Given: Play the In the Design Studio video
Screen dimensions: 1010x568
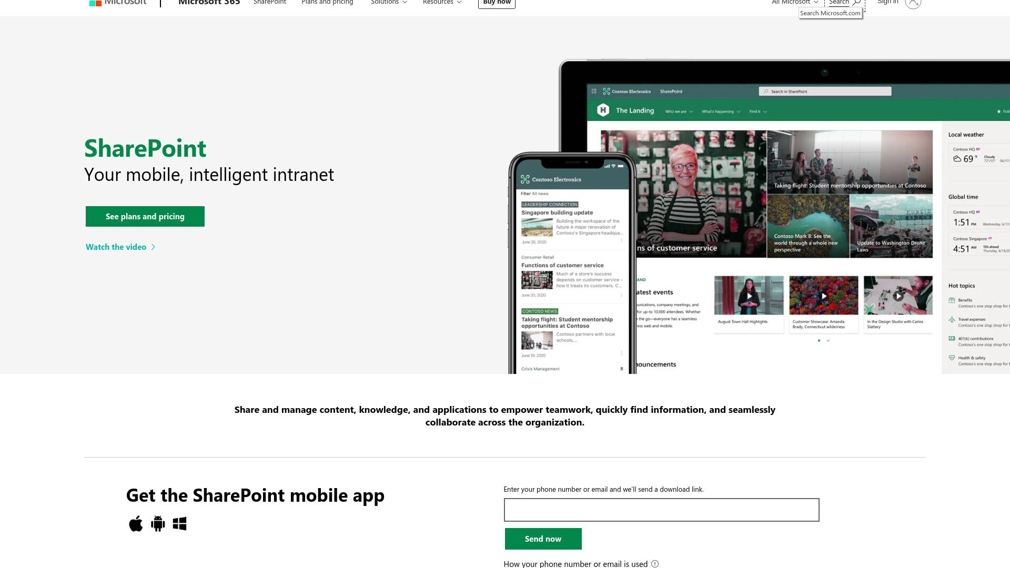Looking at the screenshot, I should [x=898, y=296].
